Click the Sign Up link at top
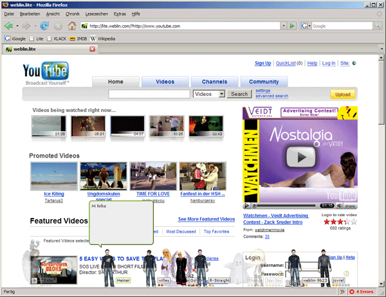 pos(263,63)
